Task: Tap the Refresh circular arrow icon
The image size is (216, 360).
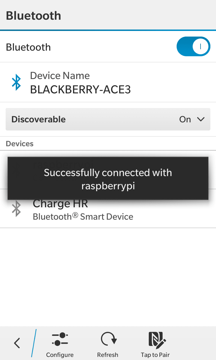Action: 109,339
